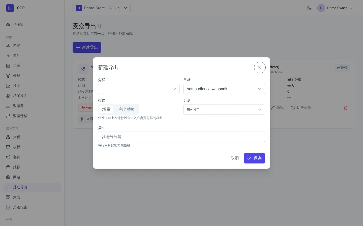This screenshot has height=226, width=363.
Task: Open the Demo Store workspace switcher
Action: (x=102, y=8)
